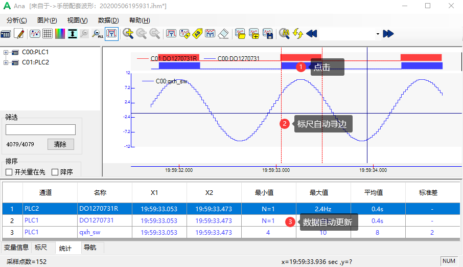Expand the C00:PLC1 tree node
The width and height of the screenshot is (463, 267).
point(6,52)
